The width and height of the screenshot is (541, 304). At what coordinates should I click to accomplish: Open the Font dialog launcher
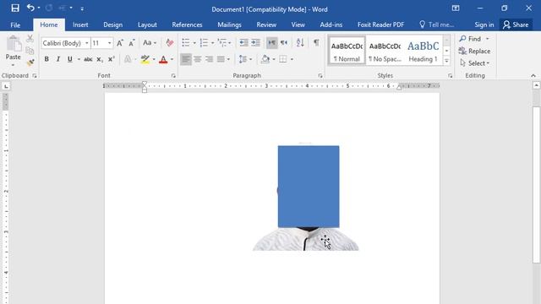tap(173, 75)
